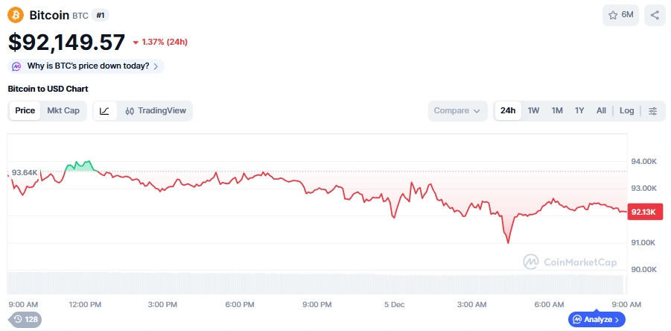Switch chart to Mkt Cap view
671x331 pixels.
click(x=63, y=111)
